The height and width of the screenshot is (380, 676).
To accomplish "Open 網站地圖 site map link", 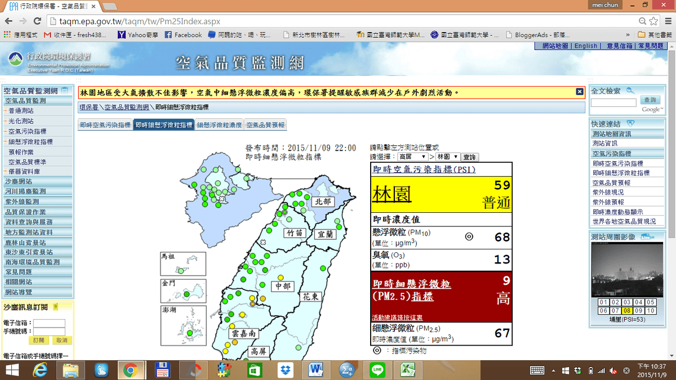I will (554, 46).
